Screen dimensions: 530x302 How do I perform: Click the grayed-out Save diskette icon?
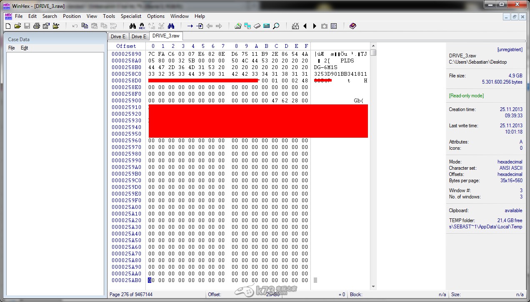point(27,26)
